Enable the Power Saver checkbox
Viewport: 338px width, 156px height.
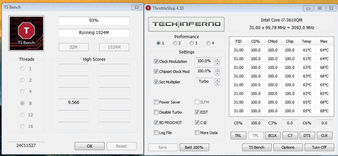[x=156, y=102]
